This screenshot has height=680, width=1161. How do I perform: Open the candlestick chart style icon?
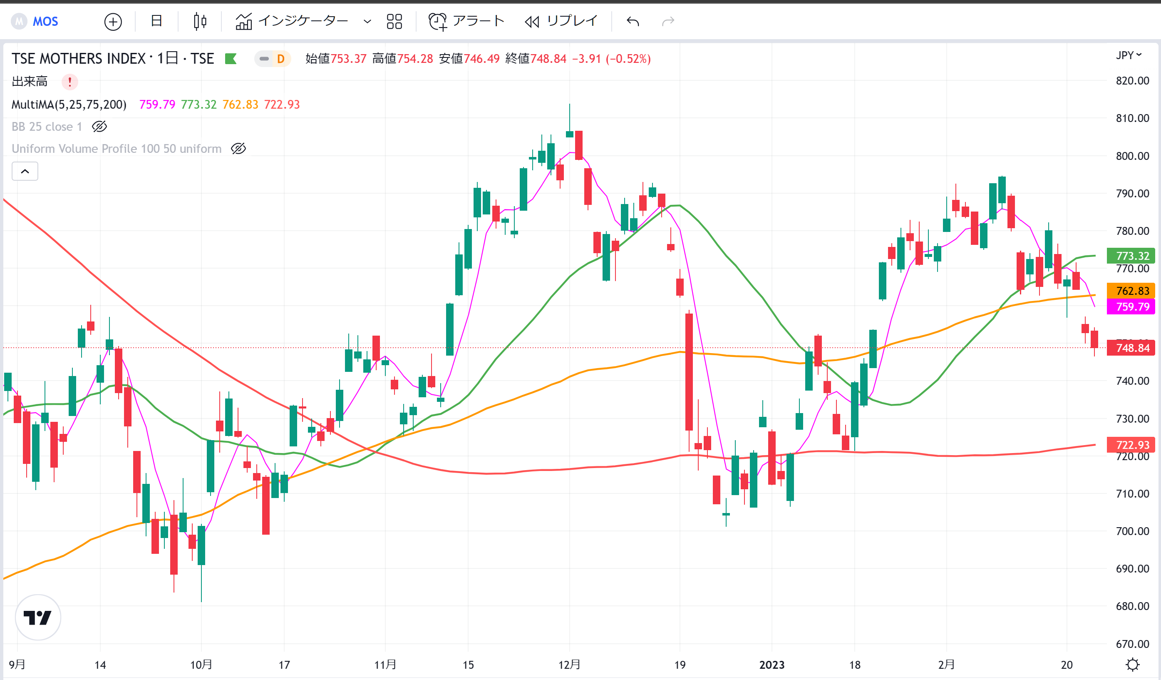point(200,22)
